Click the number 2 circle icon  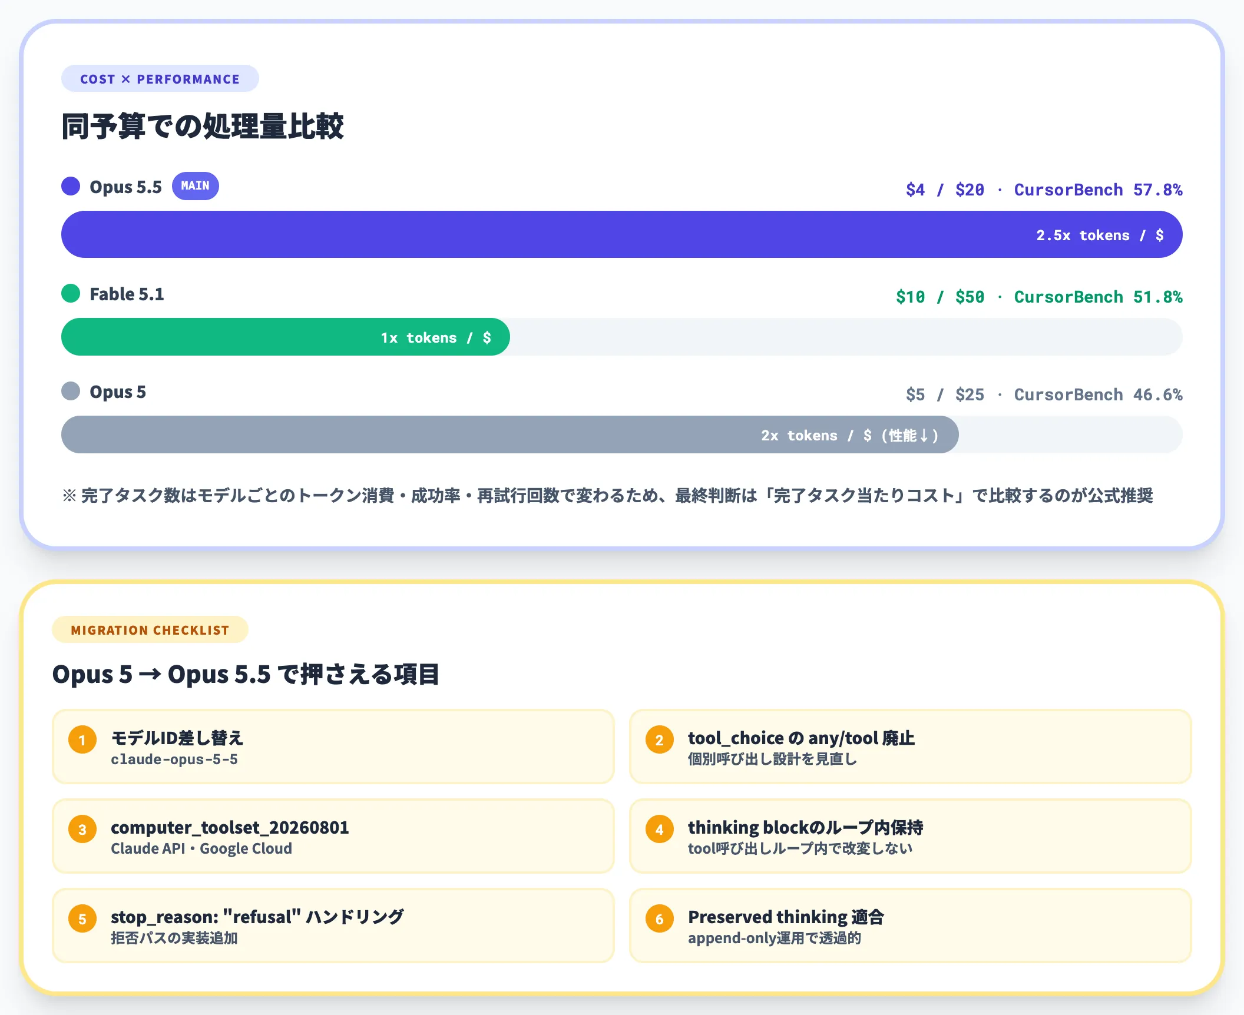660,740
